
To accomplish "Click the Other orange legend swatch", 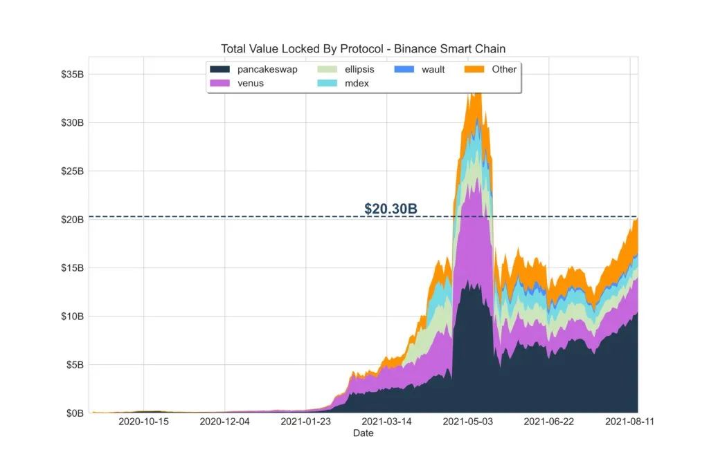I will pos(474,69).
